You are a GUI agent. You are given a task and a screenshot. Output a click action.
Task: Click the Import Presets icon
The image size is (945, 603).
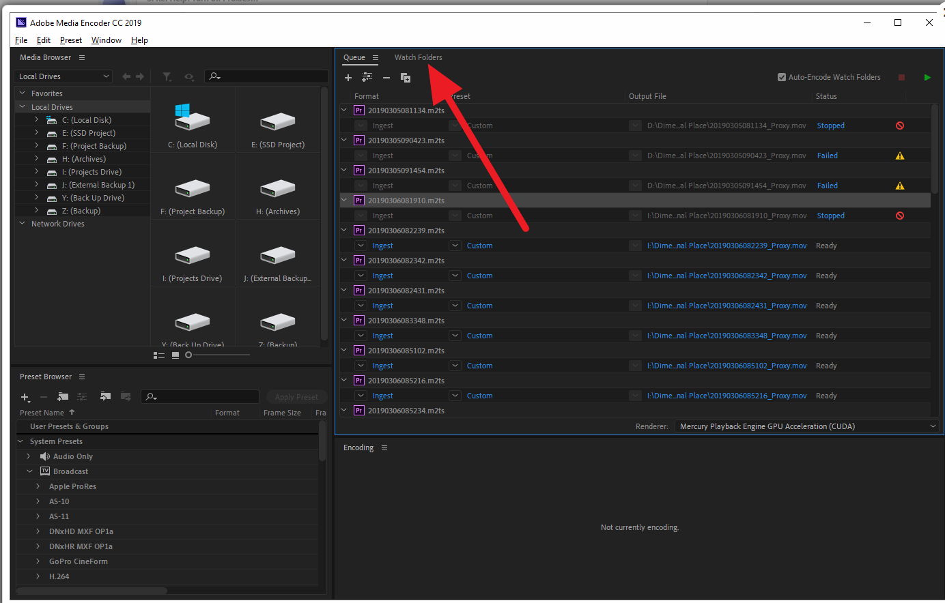[105, 396]
